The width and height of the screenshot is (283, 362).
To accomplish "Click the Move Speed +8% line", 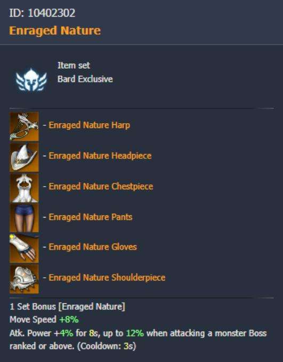I will 44,320.
